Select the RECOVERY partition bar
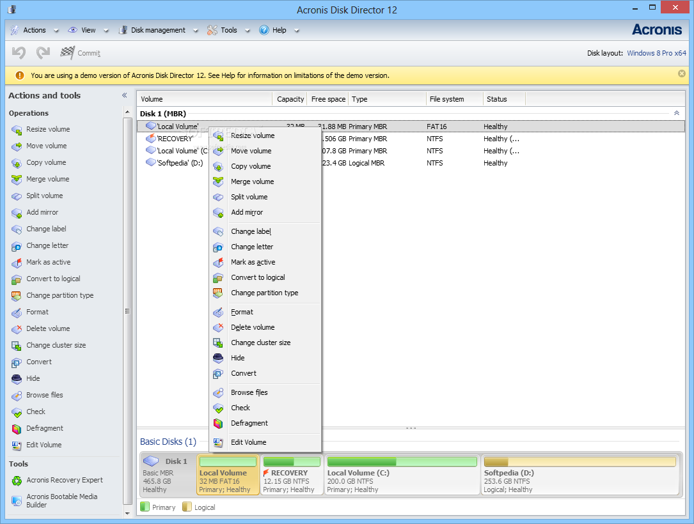The height and width of the screenshot is (524, 694). [292, 475]
